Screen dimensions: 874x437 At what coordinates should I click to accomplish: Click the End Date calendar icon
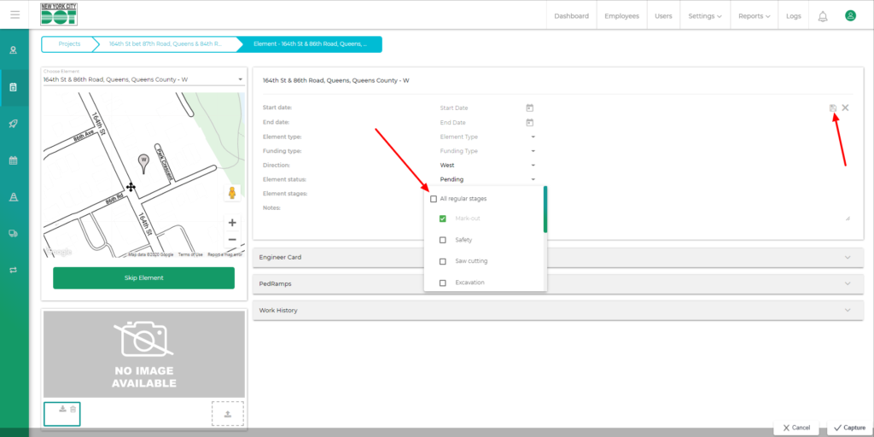[529, 122]
